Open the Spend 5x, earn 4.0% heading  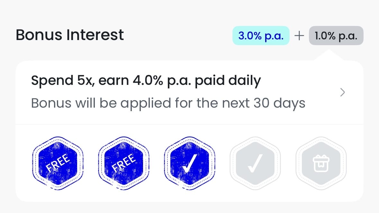pyautogui.click(x=146, y=80)
